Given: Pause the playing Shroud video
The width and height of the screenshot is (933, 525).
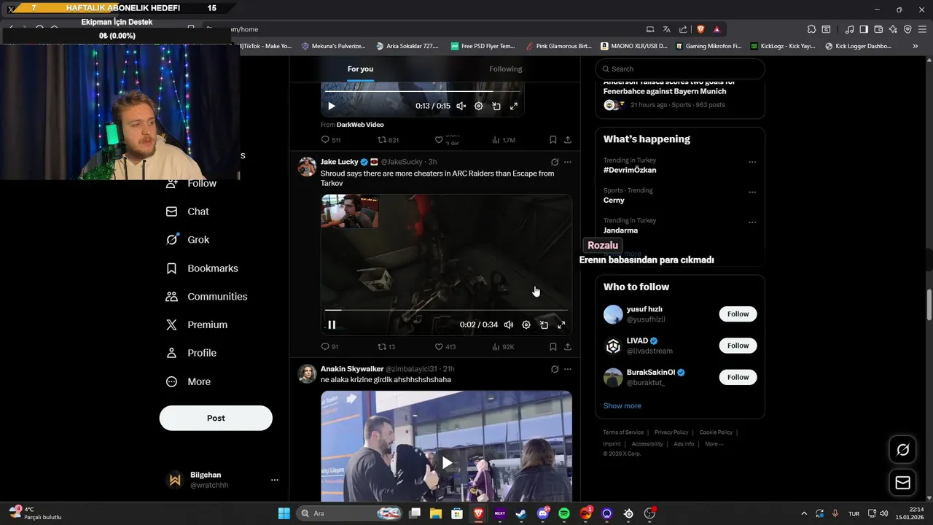Looking at the screenshot, I should [x=332, y=324].
